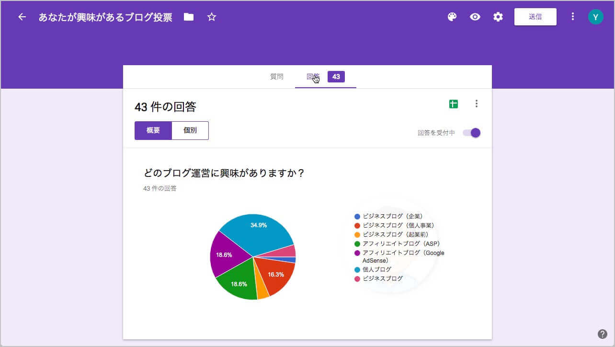Open the color palette theme icon
Image resolution: width=615 pixels, height=347 pixels.
point(452,17)
